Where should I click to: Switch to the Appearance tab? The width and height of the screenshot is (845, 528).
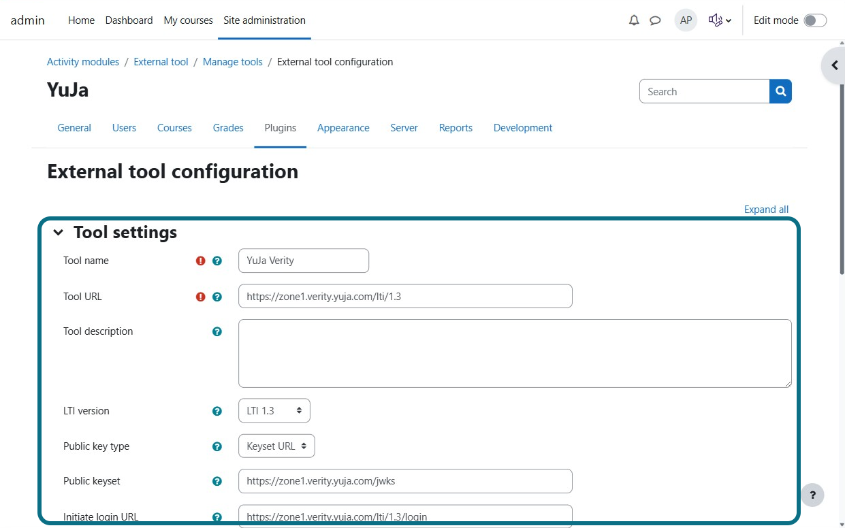(343, 128)
